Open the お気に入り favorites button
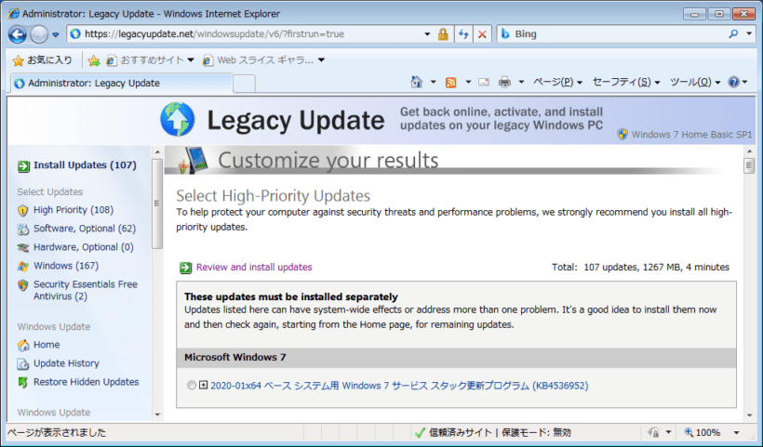 [42, 60]
